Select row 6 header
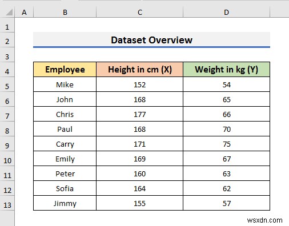 7,99
